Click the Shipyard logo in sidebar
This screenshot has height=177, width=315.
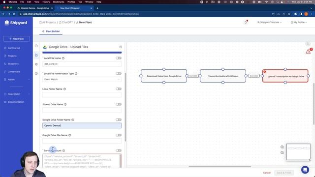[x=16, y=23]
